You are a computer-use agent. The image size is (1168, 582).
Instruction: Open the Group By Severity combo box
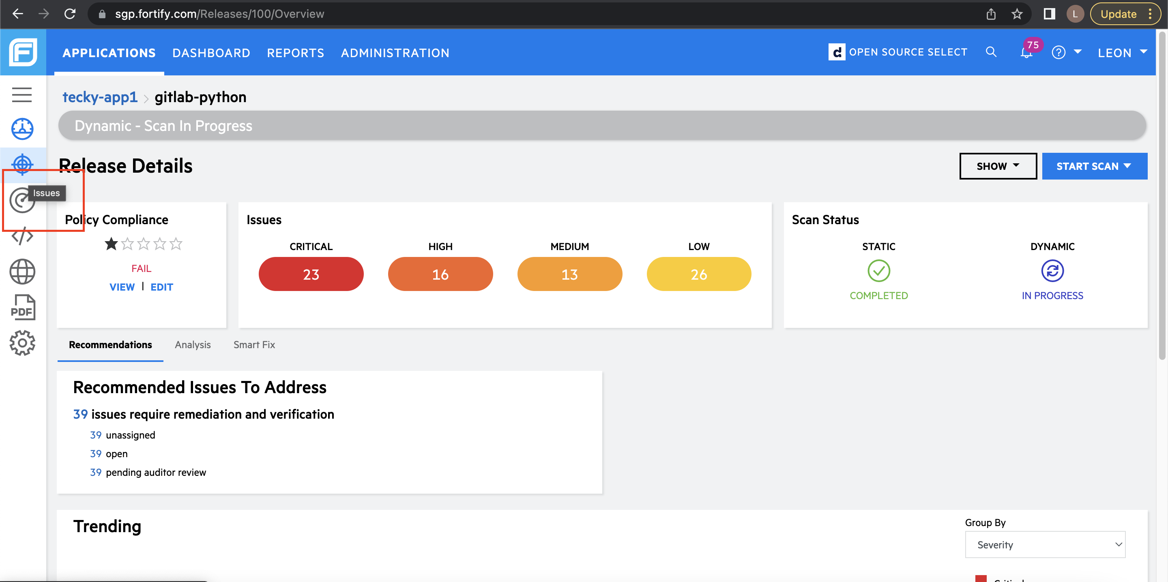click(x=1045, y=544)
